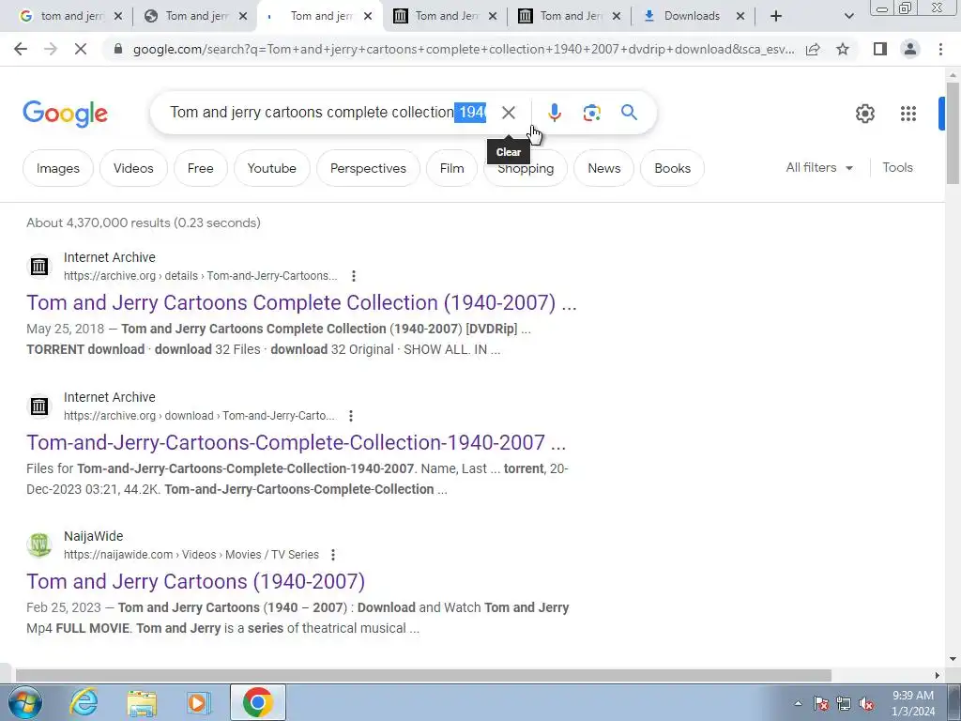
Task: Open the taskbar clock showing 9:39 AM
Action: coord(912,703)
